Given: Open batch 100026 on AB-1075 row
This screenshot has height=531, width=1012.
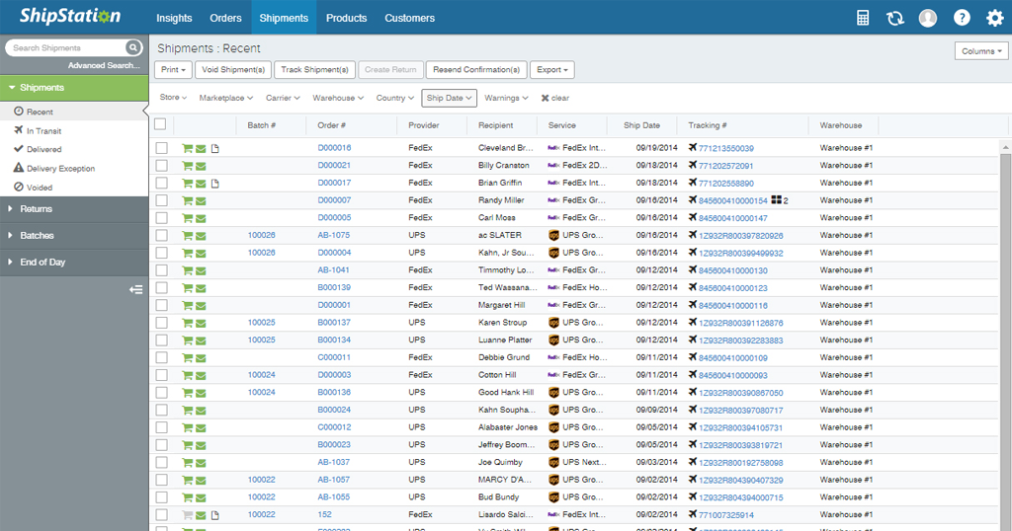Looking at the screenshot, I should pos(261,235).
